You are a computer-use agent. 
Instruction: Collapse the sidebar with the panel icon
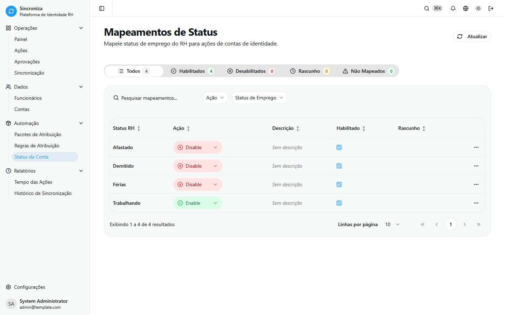101,8
